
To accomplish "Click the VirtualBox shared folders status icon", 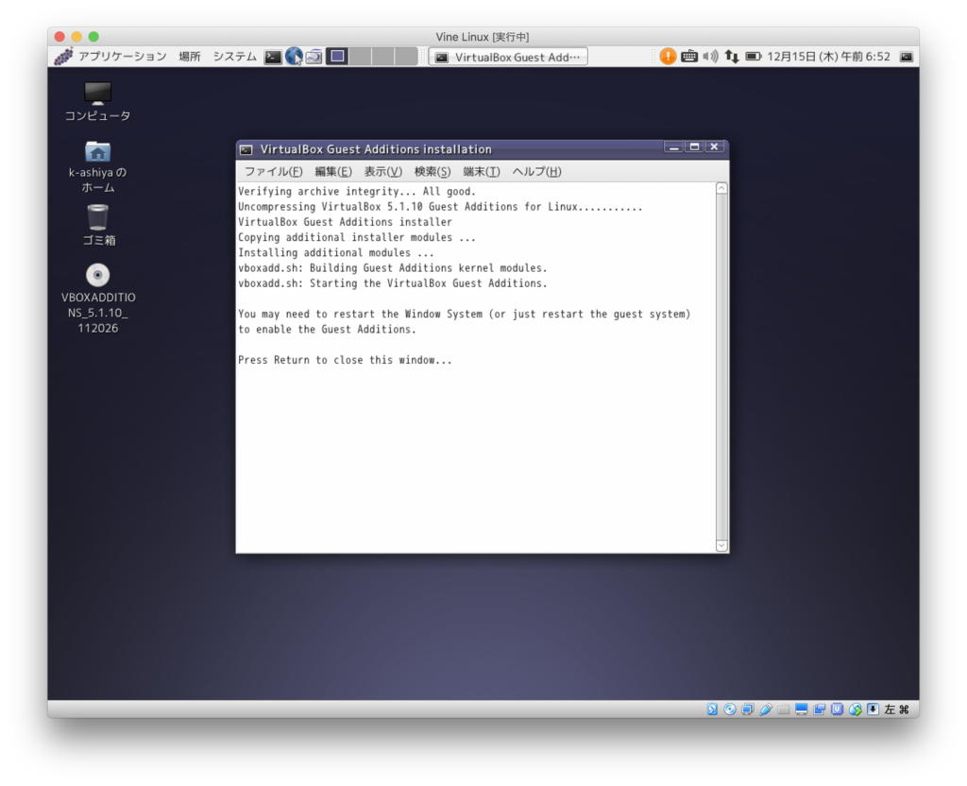I will click(783, 709).
